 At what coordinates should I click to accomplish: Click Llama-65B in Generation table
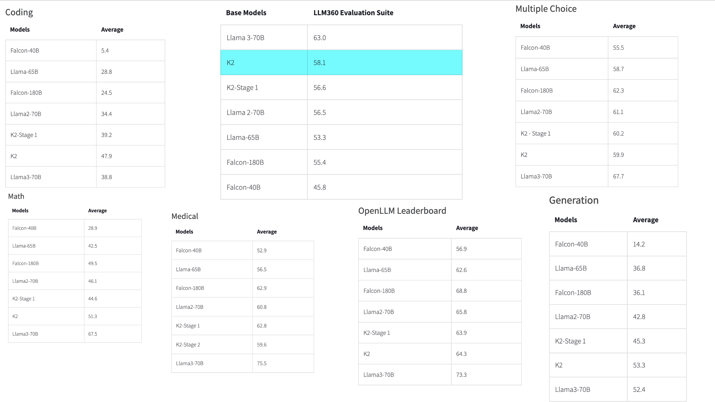(571, 268)
